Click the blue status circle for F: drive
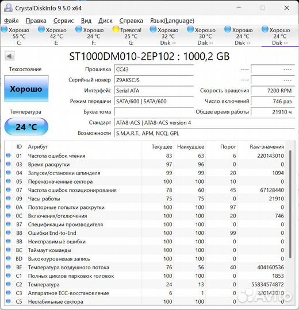 79,29
